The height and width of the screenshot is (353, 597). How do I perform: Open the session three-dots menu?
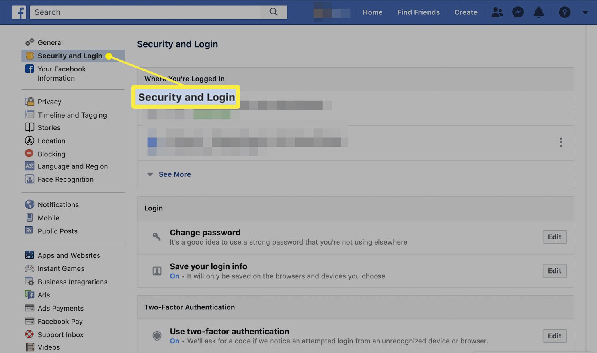click(561, 142)
